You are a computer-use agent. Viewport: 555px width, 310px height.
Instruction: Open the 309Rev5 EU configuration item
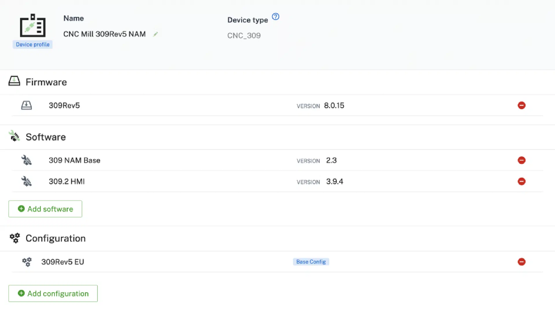point(62,262)
